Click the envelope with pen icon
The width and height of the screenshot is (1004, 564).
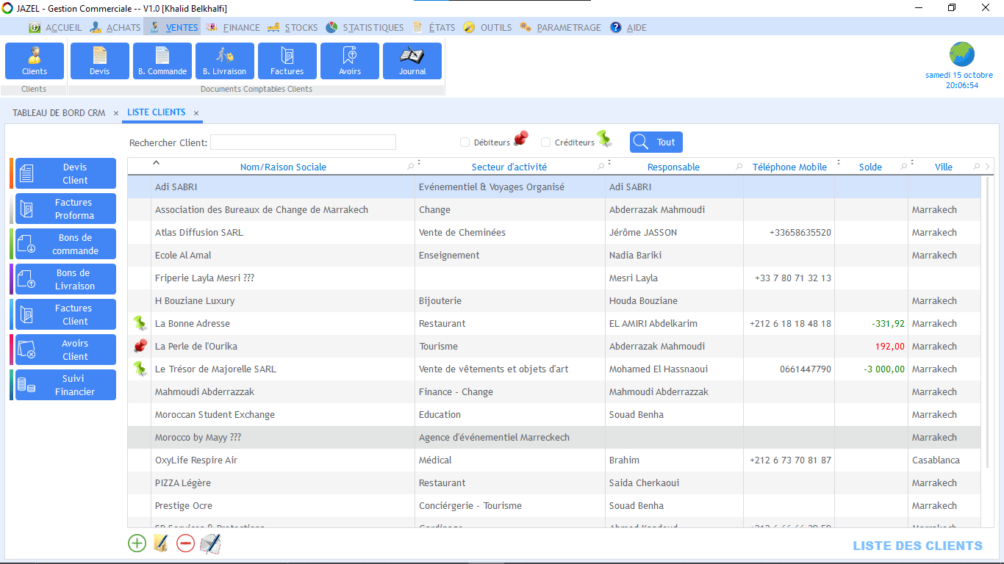pos(210,543)
